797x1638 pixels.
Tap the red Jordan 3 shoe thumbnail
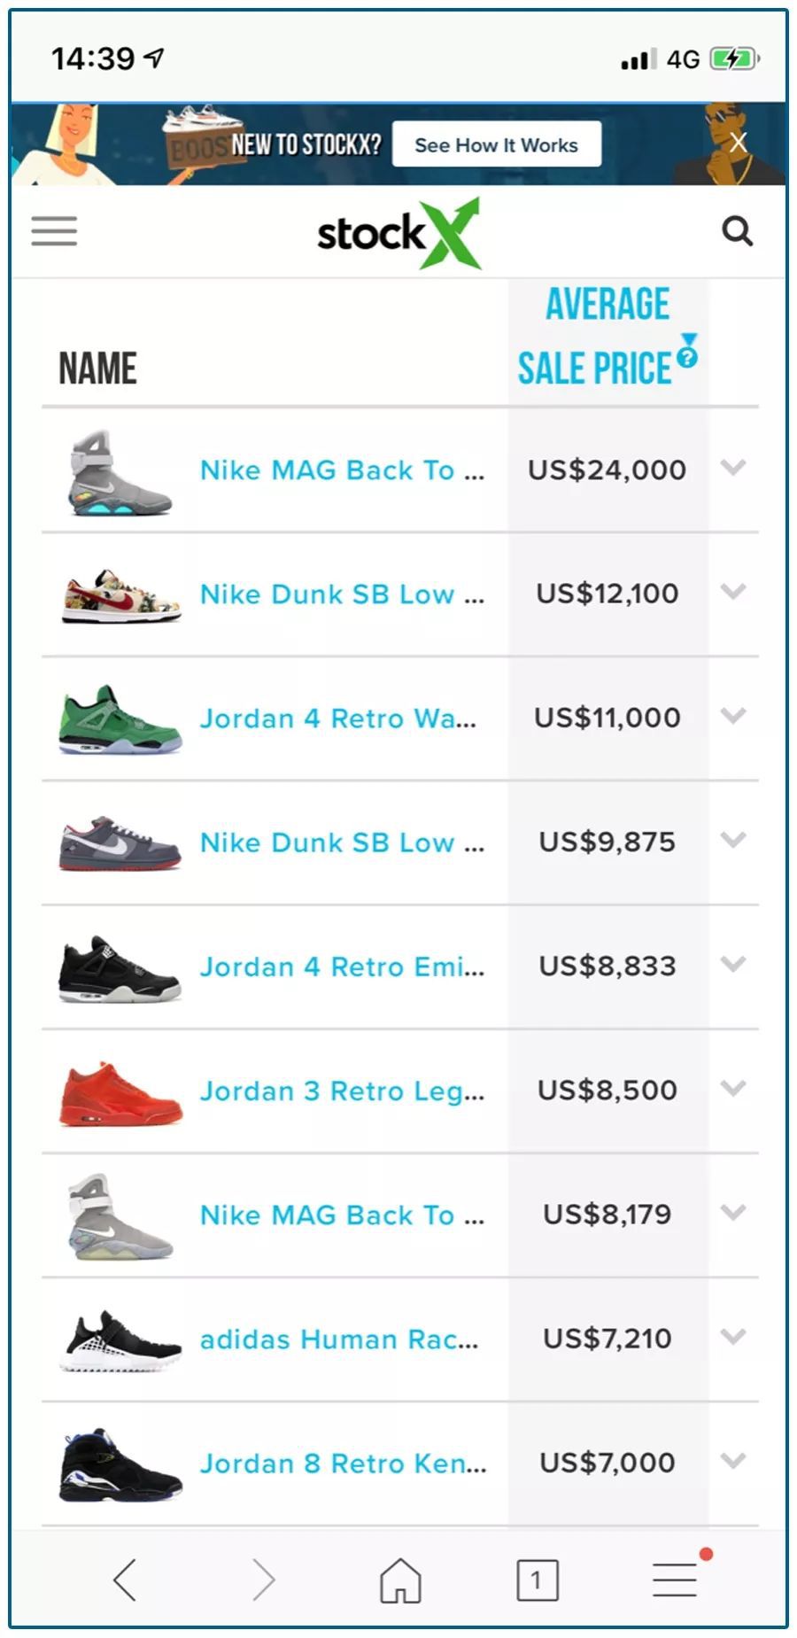(x=120, y=1092)
